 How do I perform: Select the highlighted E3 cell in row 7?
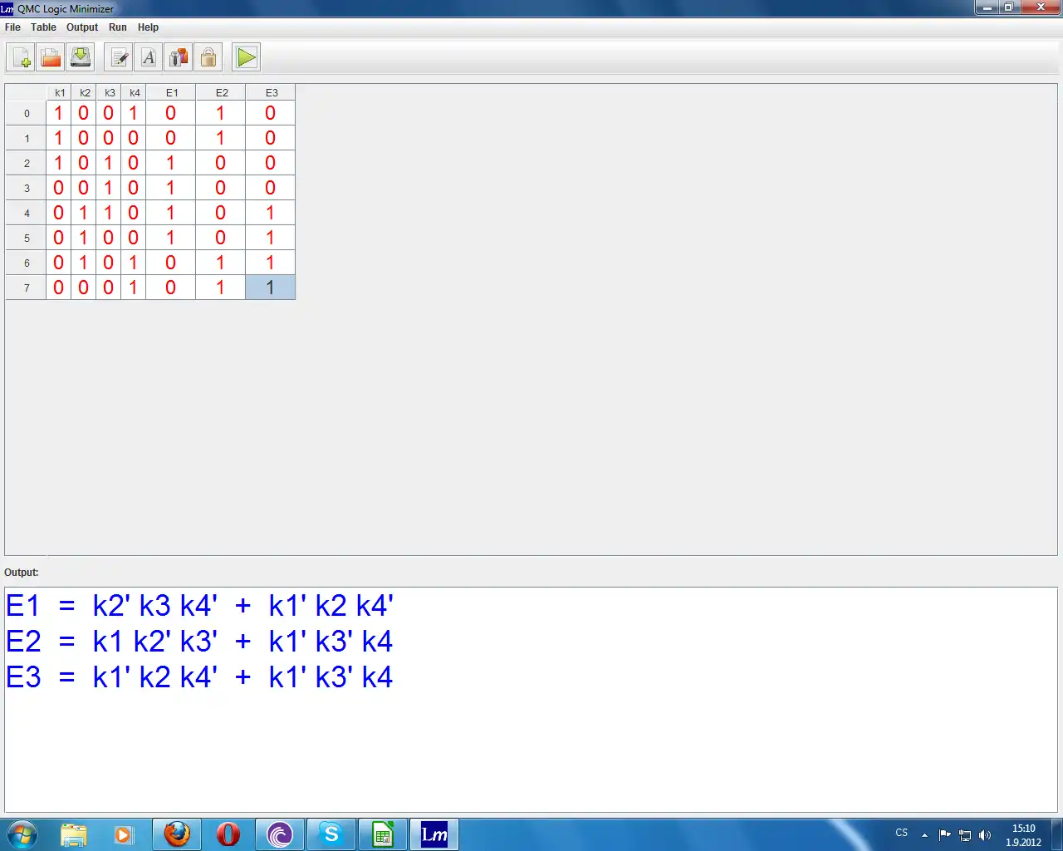pyautogui.click(x=271, y=288)
